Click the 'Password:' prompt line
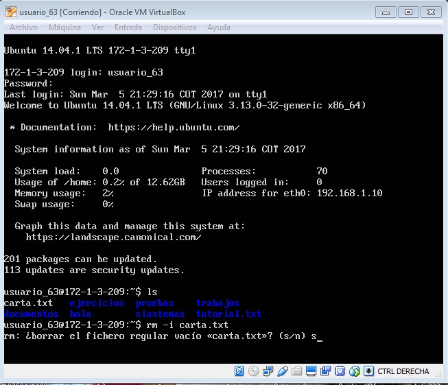The image size is (448, 385). click(x=28, y=83)
